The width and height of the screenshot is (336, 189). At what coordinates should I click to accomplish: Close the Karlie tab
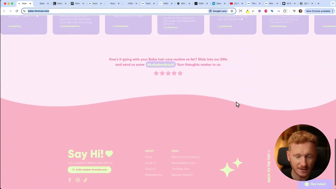65,3
